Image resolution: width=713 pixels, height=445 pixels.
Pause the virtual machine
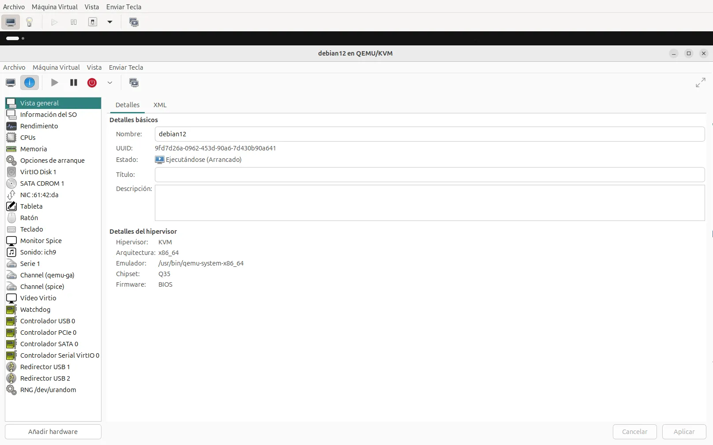point(74,82)
